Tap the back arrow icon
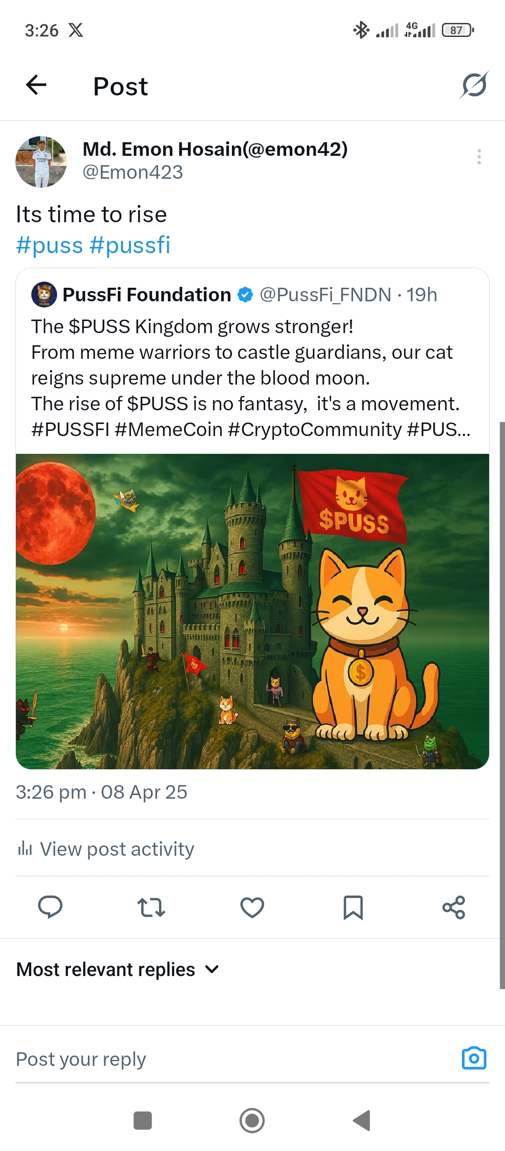Screen dimensions: 505x1151 pyautogui.click(x=36, y=85)
